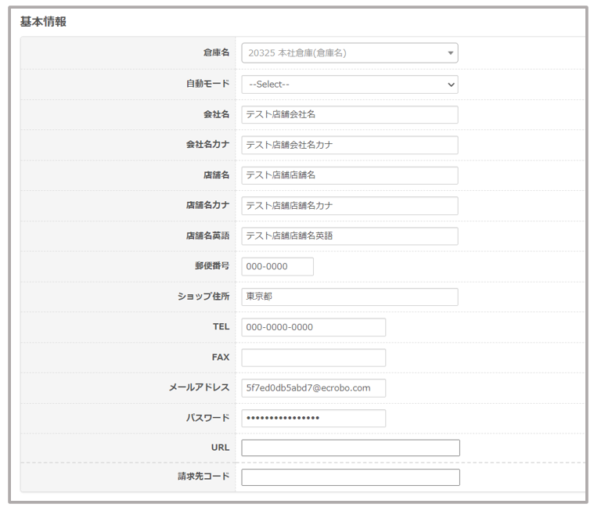This screenshot has height=511, width=594.
Task: Focus the empty FAX field
Action: pyautogui.click(x=314, y=358)
